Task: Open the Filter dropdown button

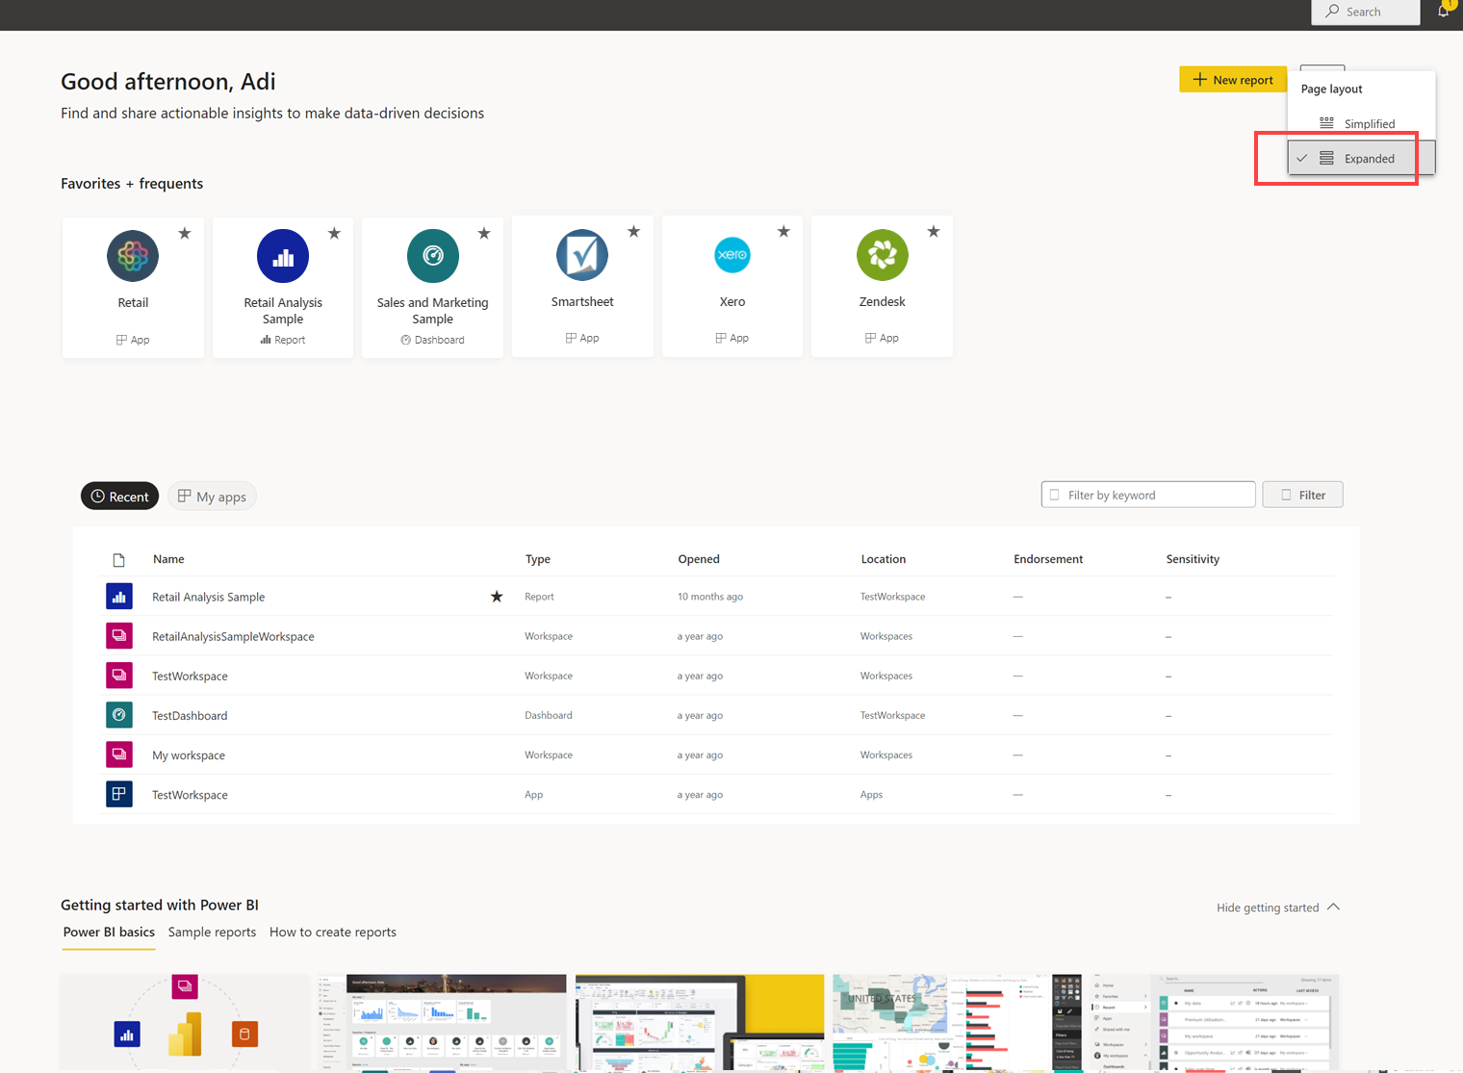Action: pyautogui.click(x=1302, y=495)
